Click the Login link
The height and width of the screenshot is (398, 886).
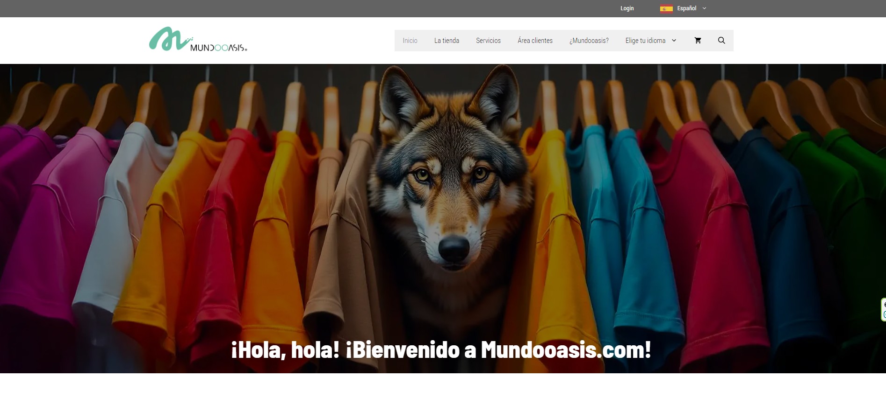click(627, 8)
